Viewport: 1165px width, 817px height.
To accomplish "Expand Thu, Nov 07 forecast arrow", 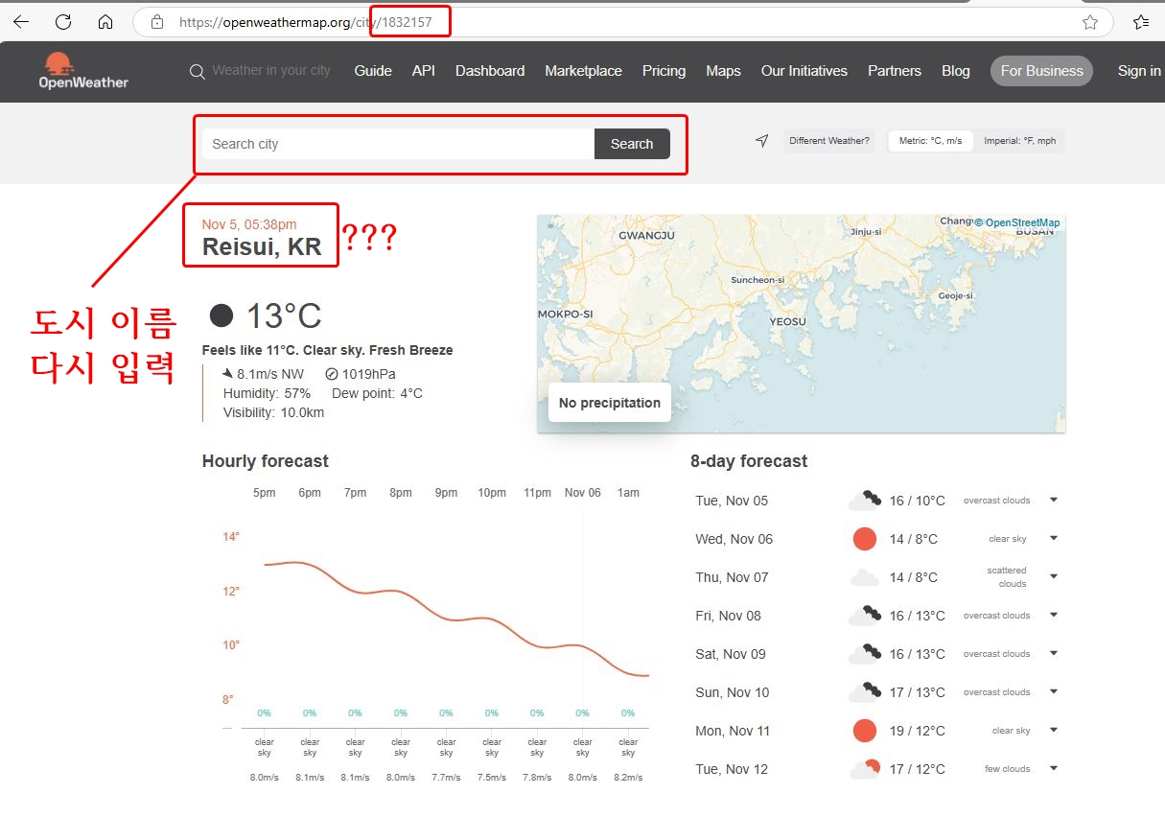I will (x=1054, y=576).
